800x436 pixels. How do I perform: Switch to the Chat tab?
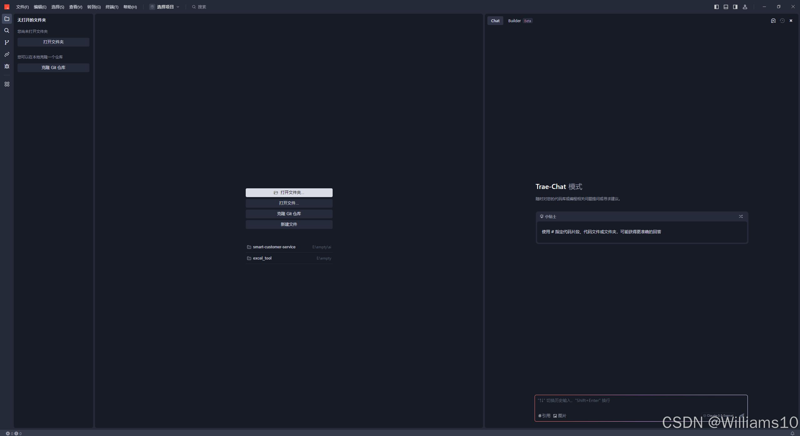pyautogui.click(x=495, y=20)
